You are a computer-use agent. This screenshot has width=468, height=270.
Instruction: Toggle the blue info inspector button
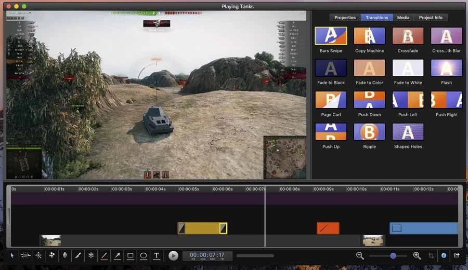[444, 255]
